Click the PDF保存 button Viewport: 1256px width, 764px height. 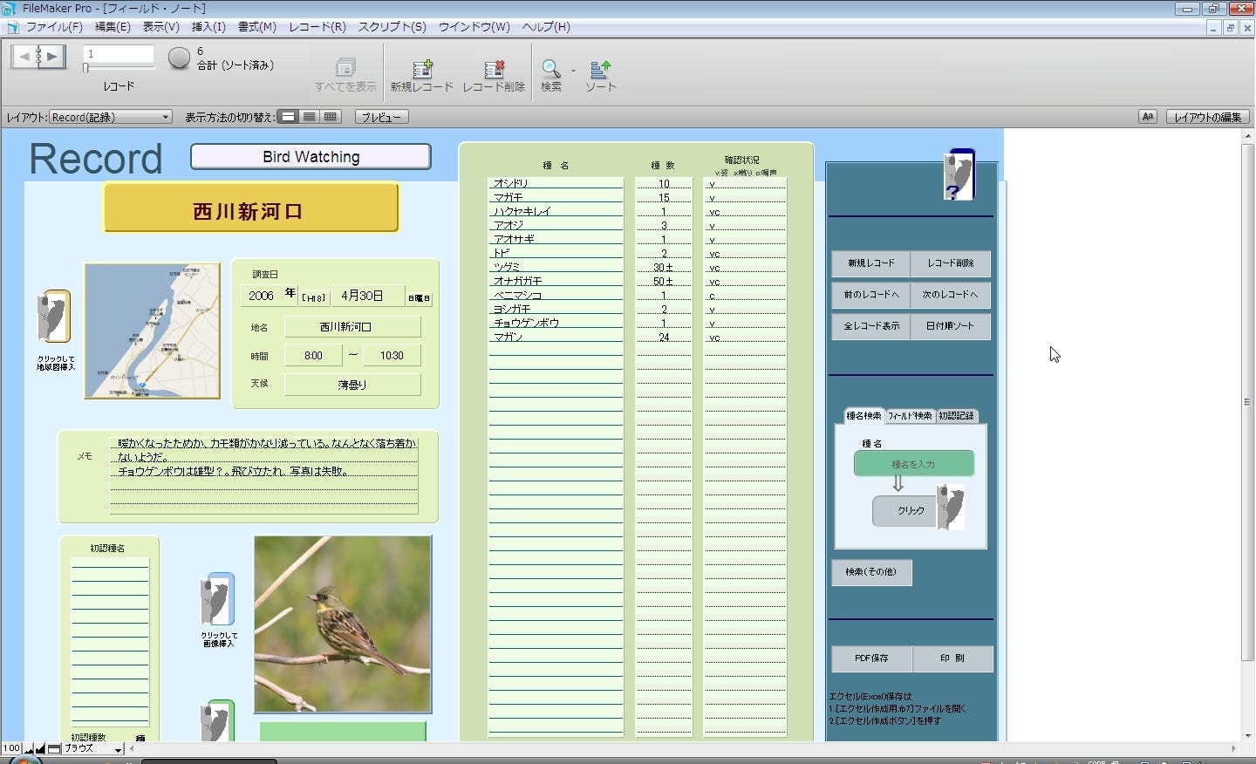point(871,658)
